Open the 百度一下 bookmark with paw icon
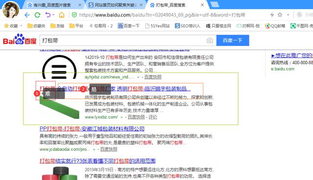This screenshot has width=313, height=180. 129,26
